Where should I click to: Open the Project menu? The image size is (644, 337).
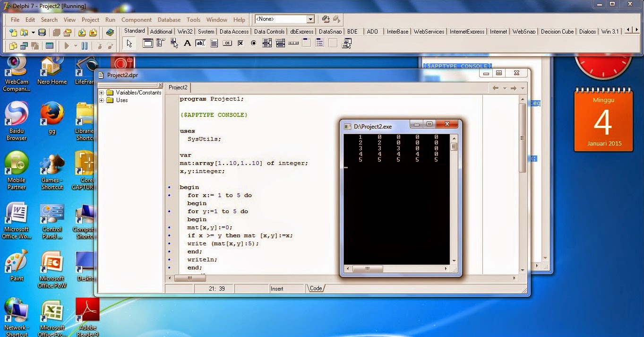click(x=90, y=20)
